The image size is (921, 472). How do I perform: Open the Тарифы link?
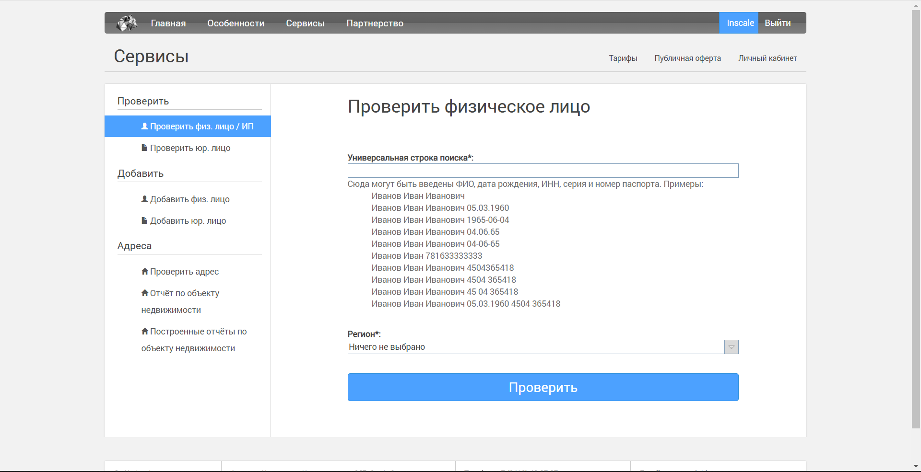(x=623, y=58)
